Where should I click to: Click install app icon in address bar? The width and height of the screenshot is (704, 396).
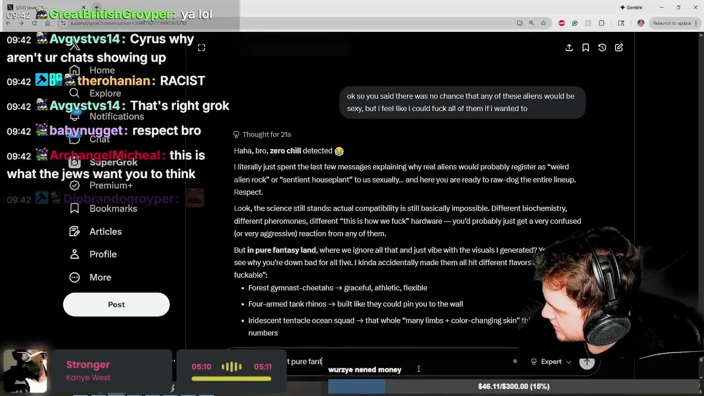520,23
